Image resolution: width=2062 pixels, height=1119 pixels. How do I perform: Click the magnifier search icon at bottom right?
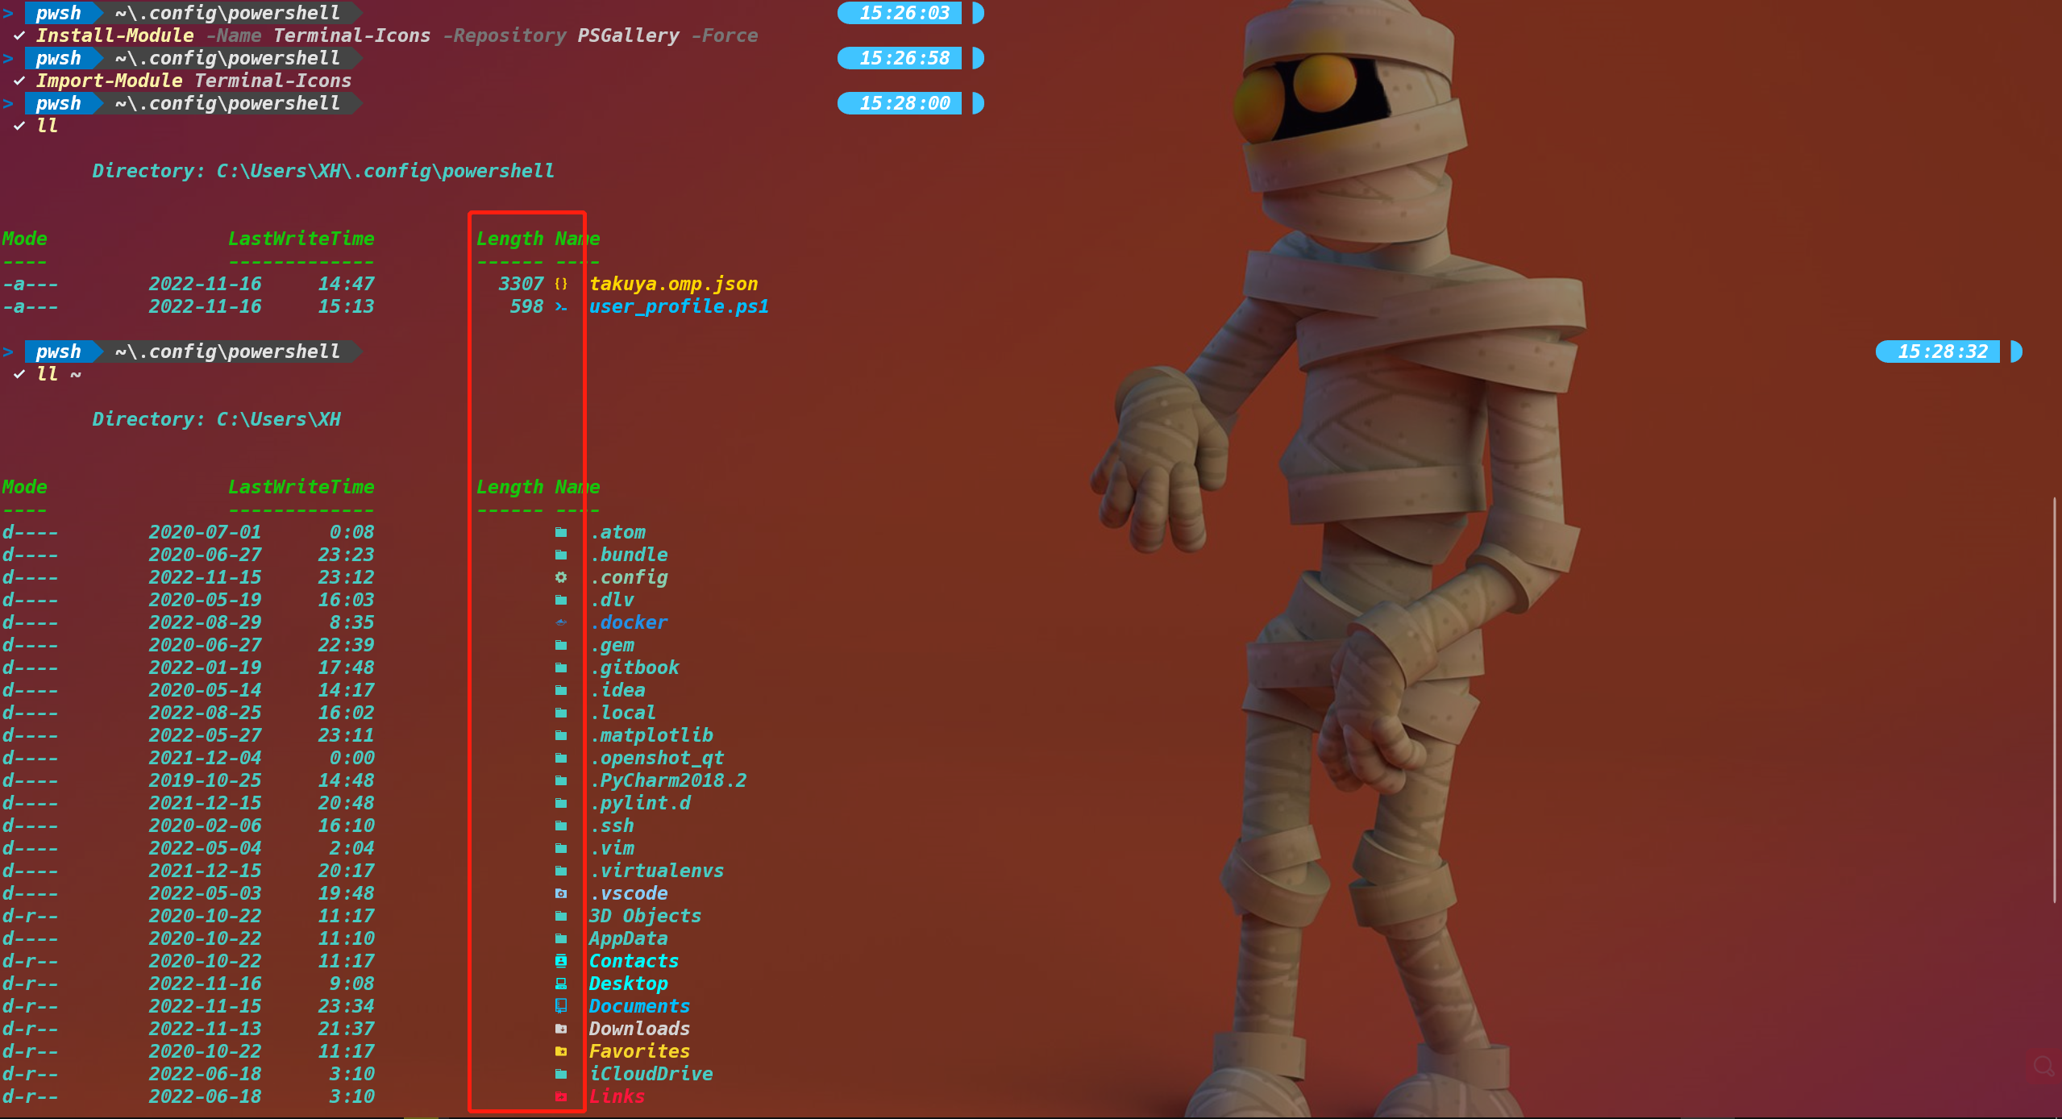pos(2043,1066)
